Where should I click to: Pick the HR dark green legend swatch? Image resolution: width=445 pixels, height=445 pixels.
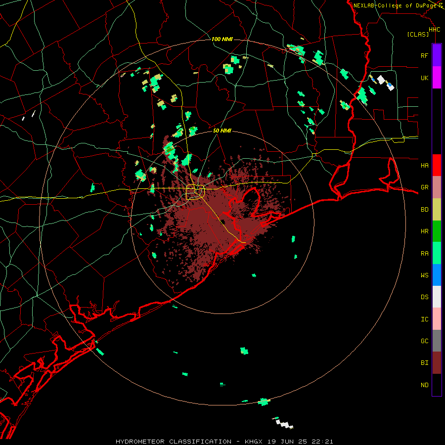tap(437, 231)
